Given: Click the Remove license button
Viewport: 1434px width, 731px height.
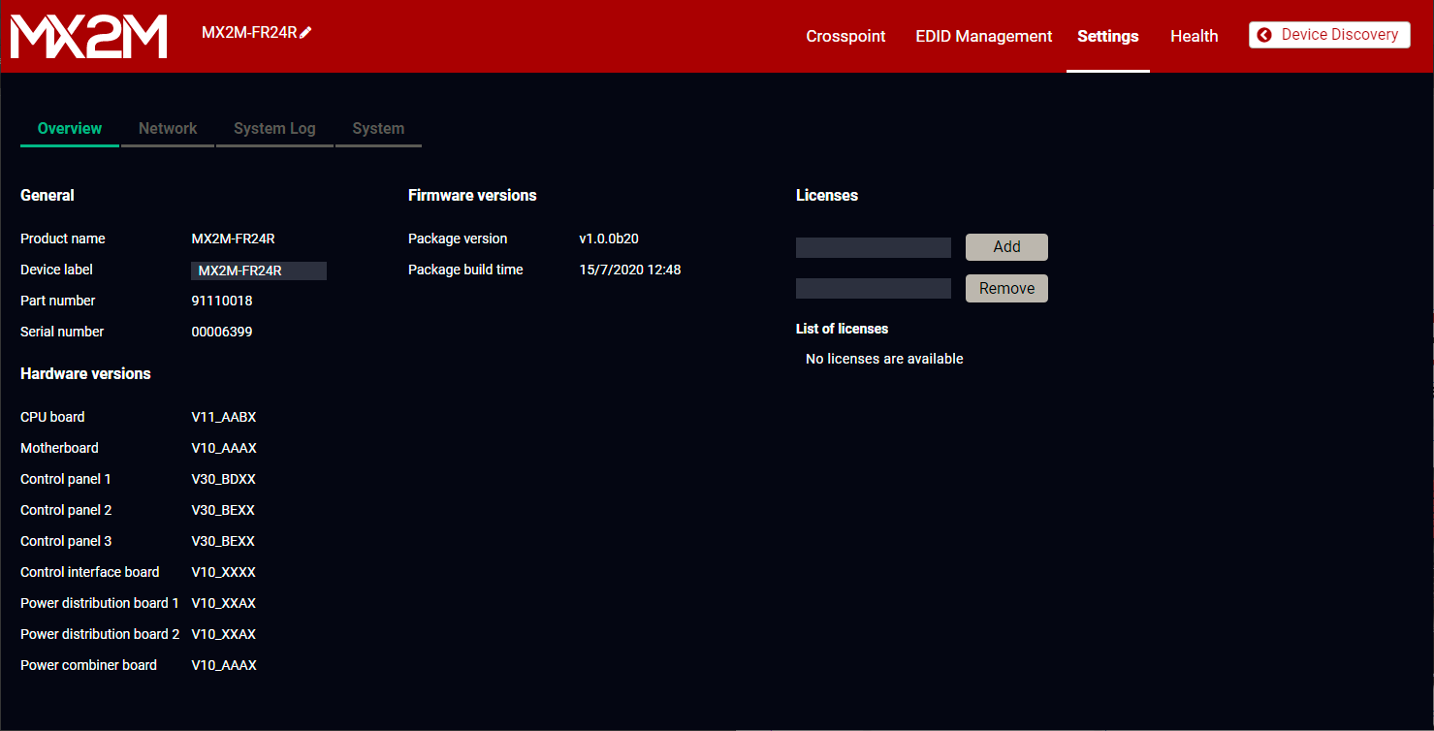Looking at the screenshot, I should click(x=1006, y=288).
